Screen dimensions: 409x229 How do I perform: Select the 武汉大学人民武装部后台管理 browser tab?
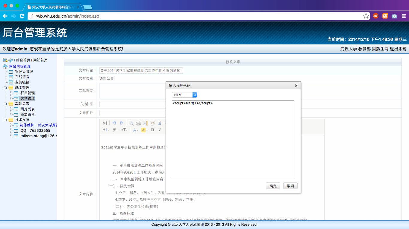coord(53,7)
